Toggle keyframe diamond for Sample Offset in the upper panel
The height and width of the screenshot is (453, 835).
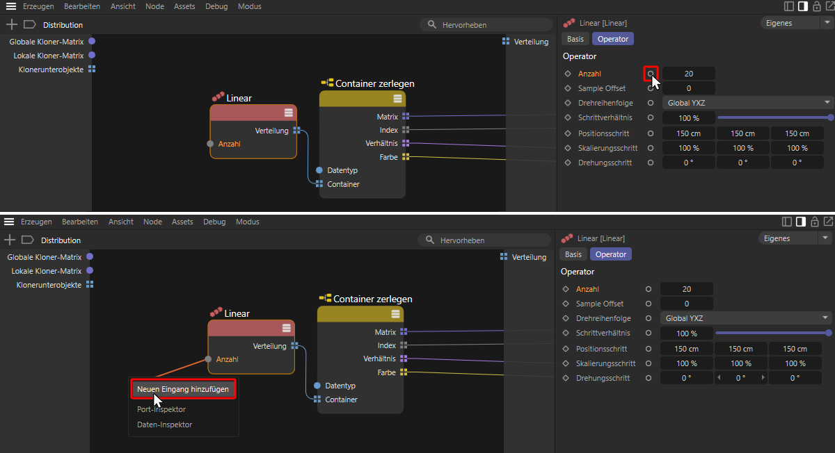[568, 89]
